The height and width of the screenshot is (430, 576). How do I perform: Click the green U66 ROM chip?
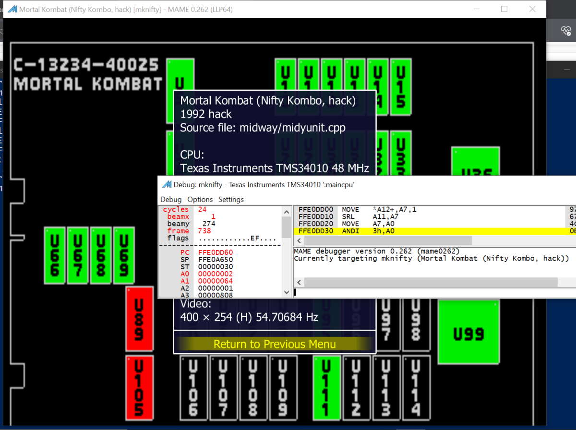(55, 255)
